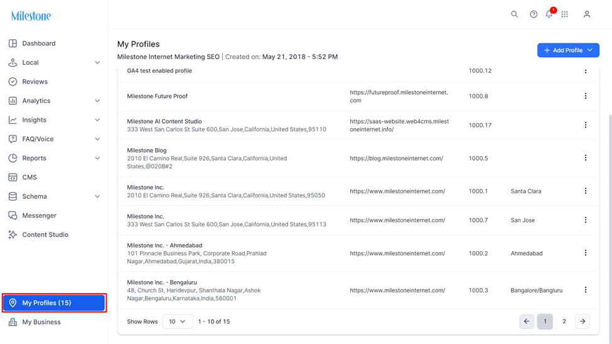Click the '1 - 10 of 15' text
Image resolution: width=612 pixels, height=344 pixels.
(214, 322)
